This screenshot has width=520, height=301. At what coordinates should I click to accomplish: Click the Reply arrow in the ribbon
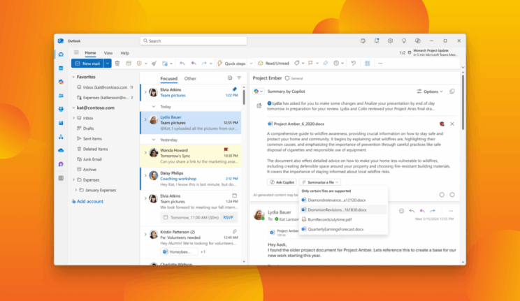182,64
